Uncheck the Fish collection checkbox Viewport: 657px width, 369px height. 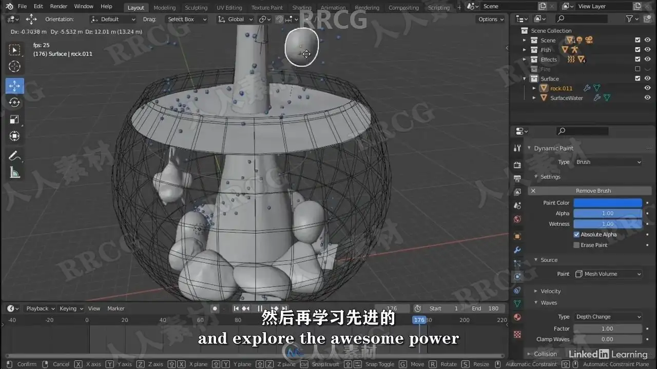tap(637, 50)
